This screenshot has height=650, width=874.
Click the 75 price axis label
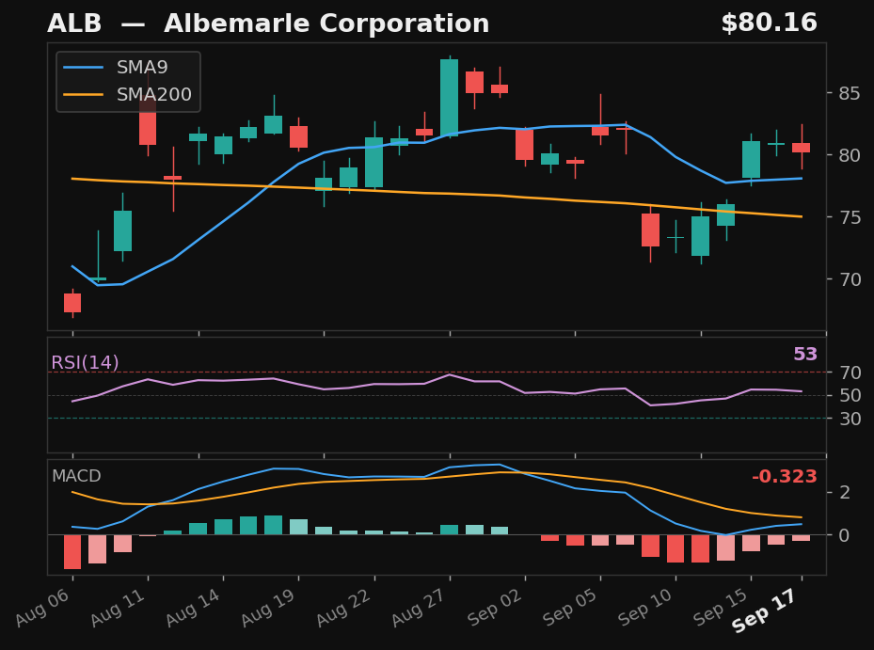(850, 217)
